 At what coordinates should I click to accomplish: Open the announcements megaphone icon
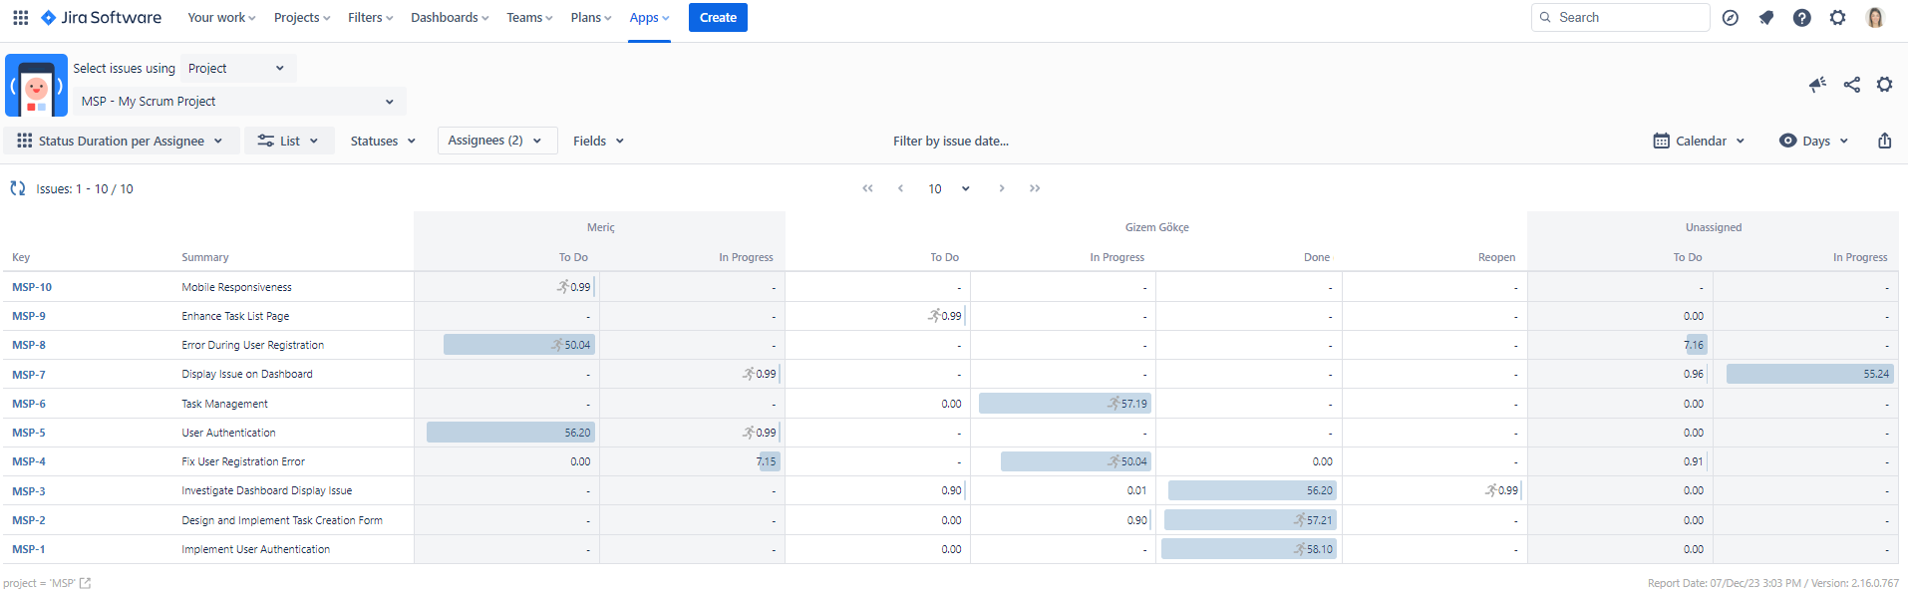tap(1817, 85)
